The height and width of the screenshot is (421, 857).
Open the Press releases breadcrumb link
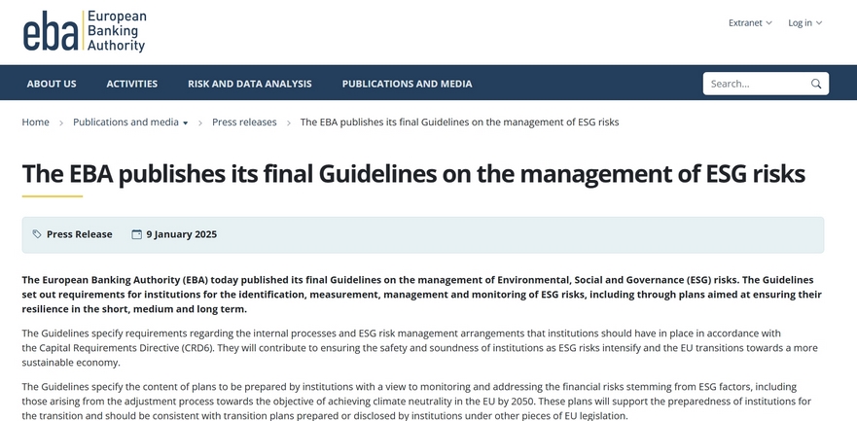pos(244,123)
